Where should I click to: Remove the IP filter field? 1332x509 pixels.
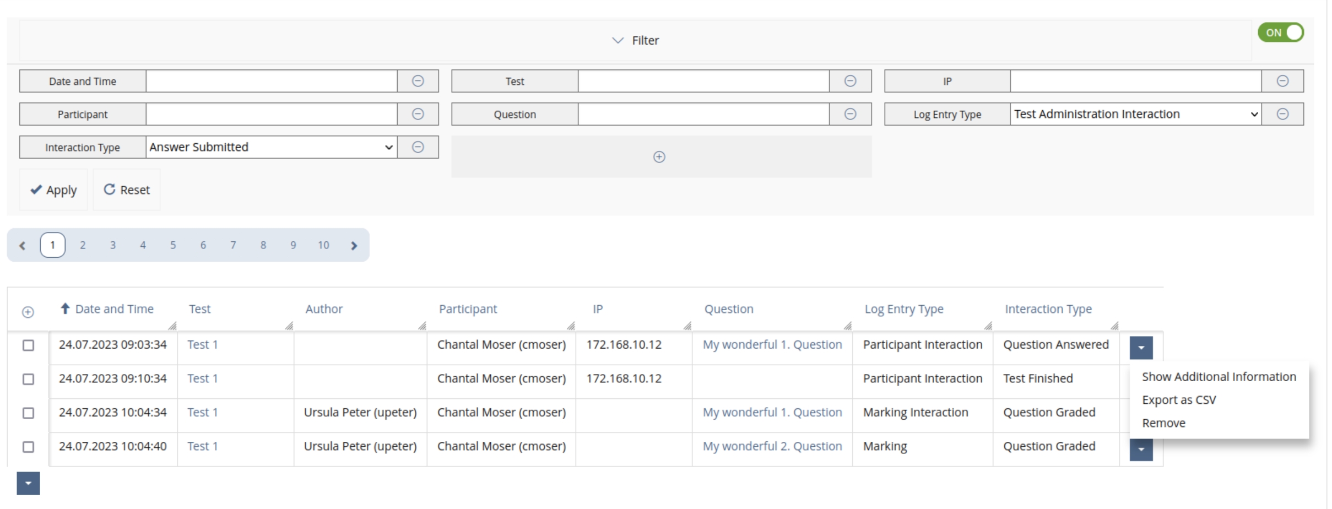(x=1284, y=81)
